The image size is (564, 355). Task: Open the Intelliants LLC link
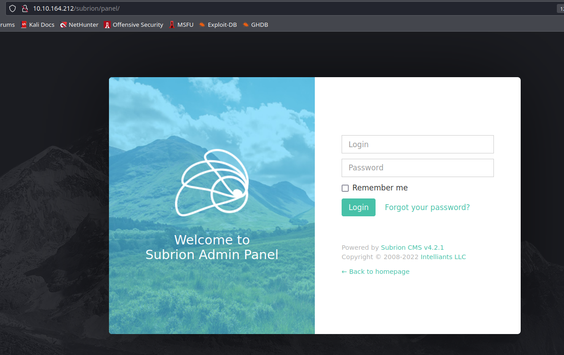click(443, 257)
